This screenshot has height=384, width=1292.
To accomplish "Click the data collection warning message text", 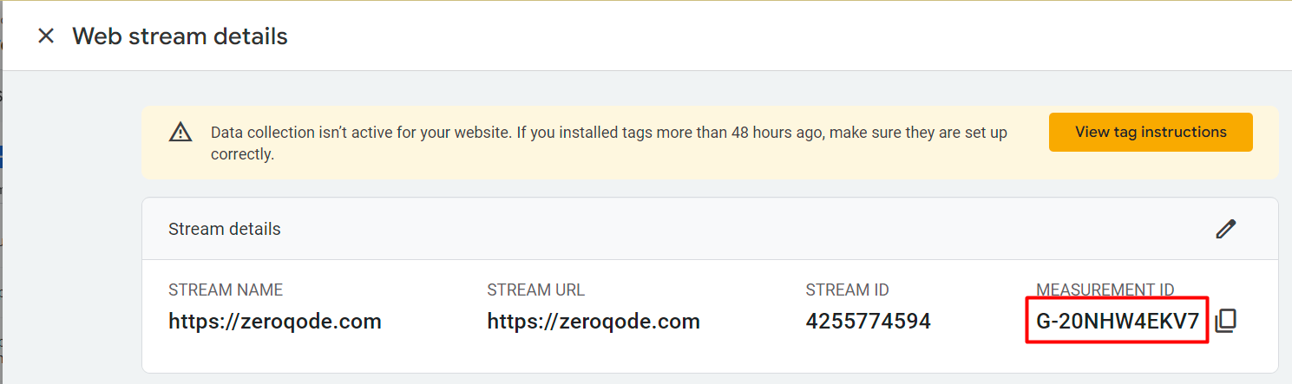I will (x=609, y=143).
